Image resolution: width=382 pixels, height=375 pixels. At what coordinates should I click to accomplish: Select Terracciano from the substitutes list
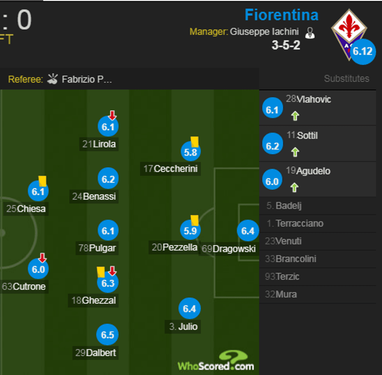[299, 224]
